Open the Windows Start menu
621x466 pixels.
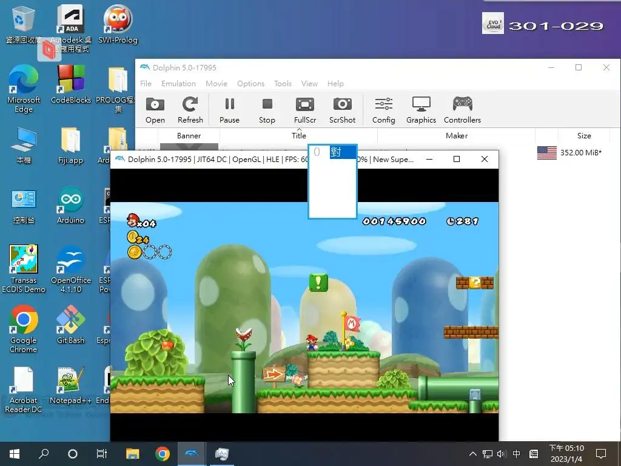coord(15,454)
